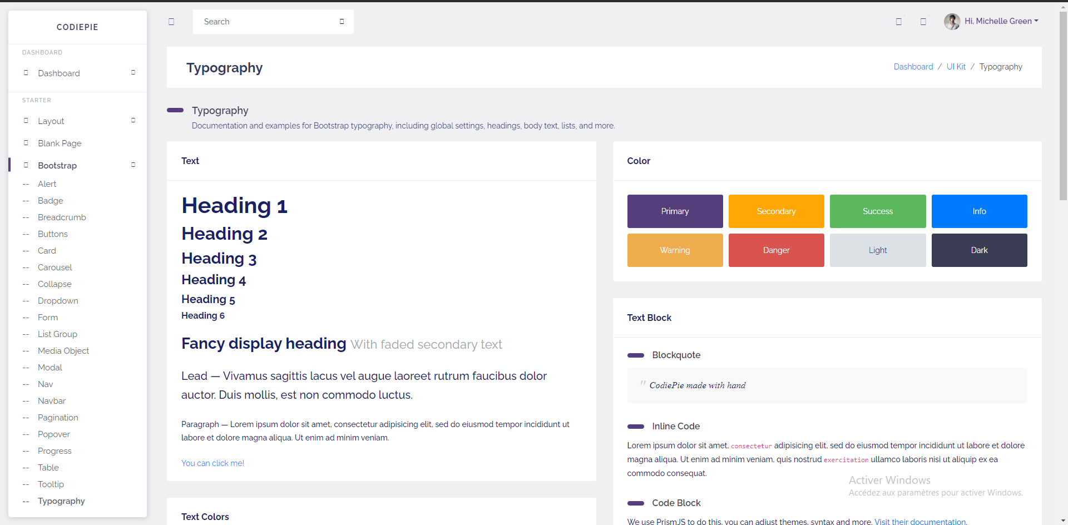Screen dimensions: 1068x525
Task: Click the search icon inside the Search box
Action: (342, 22)
